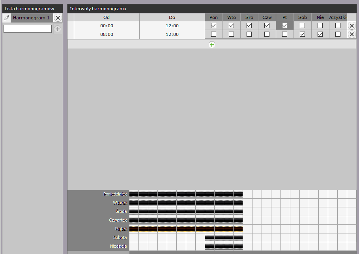
Task: Edit the 00:00 start time cell
Action: click(107, 26)
